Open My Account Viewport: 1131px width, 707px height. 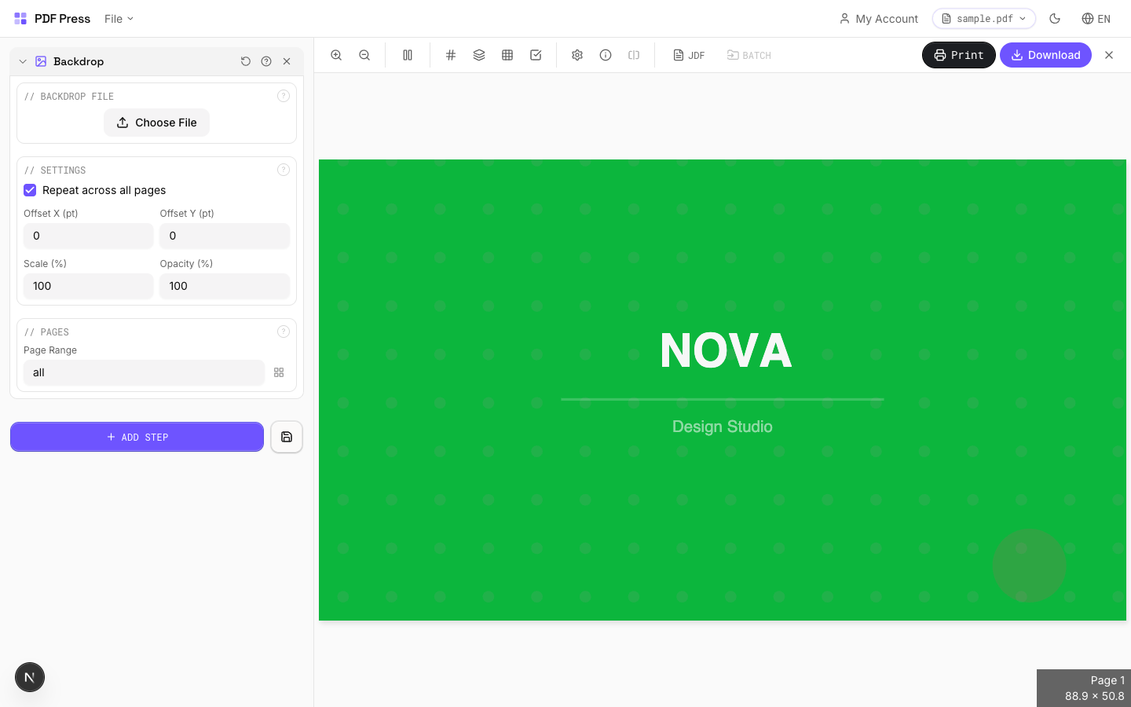(x=878, y=19)
